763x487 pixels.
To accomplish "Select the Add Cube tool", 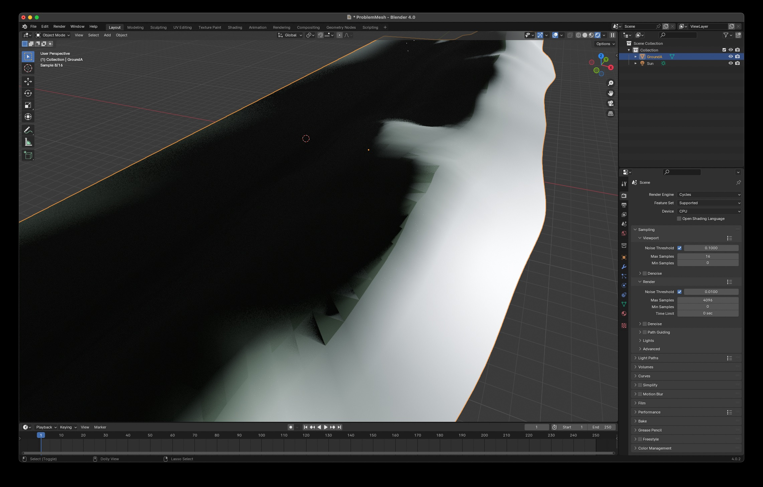I will tap(28, 155).
